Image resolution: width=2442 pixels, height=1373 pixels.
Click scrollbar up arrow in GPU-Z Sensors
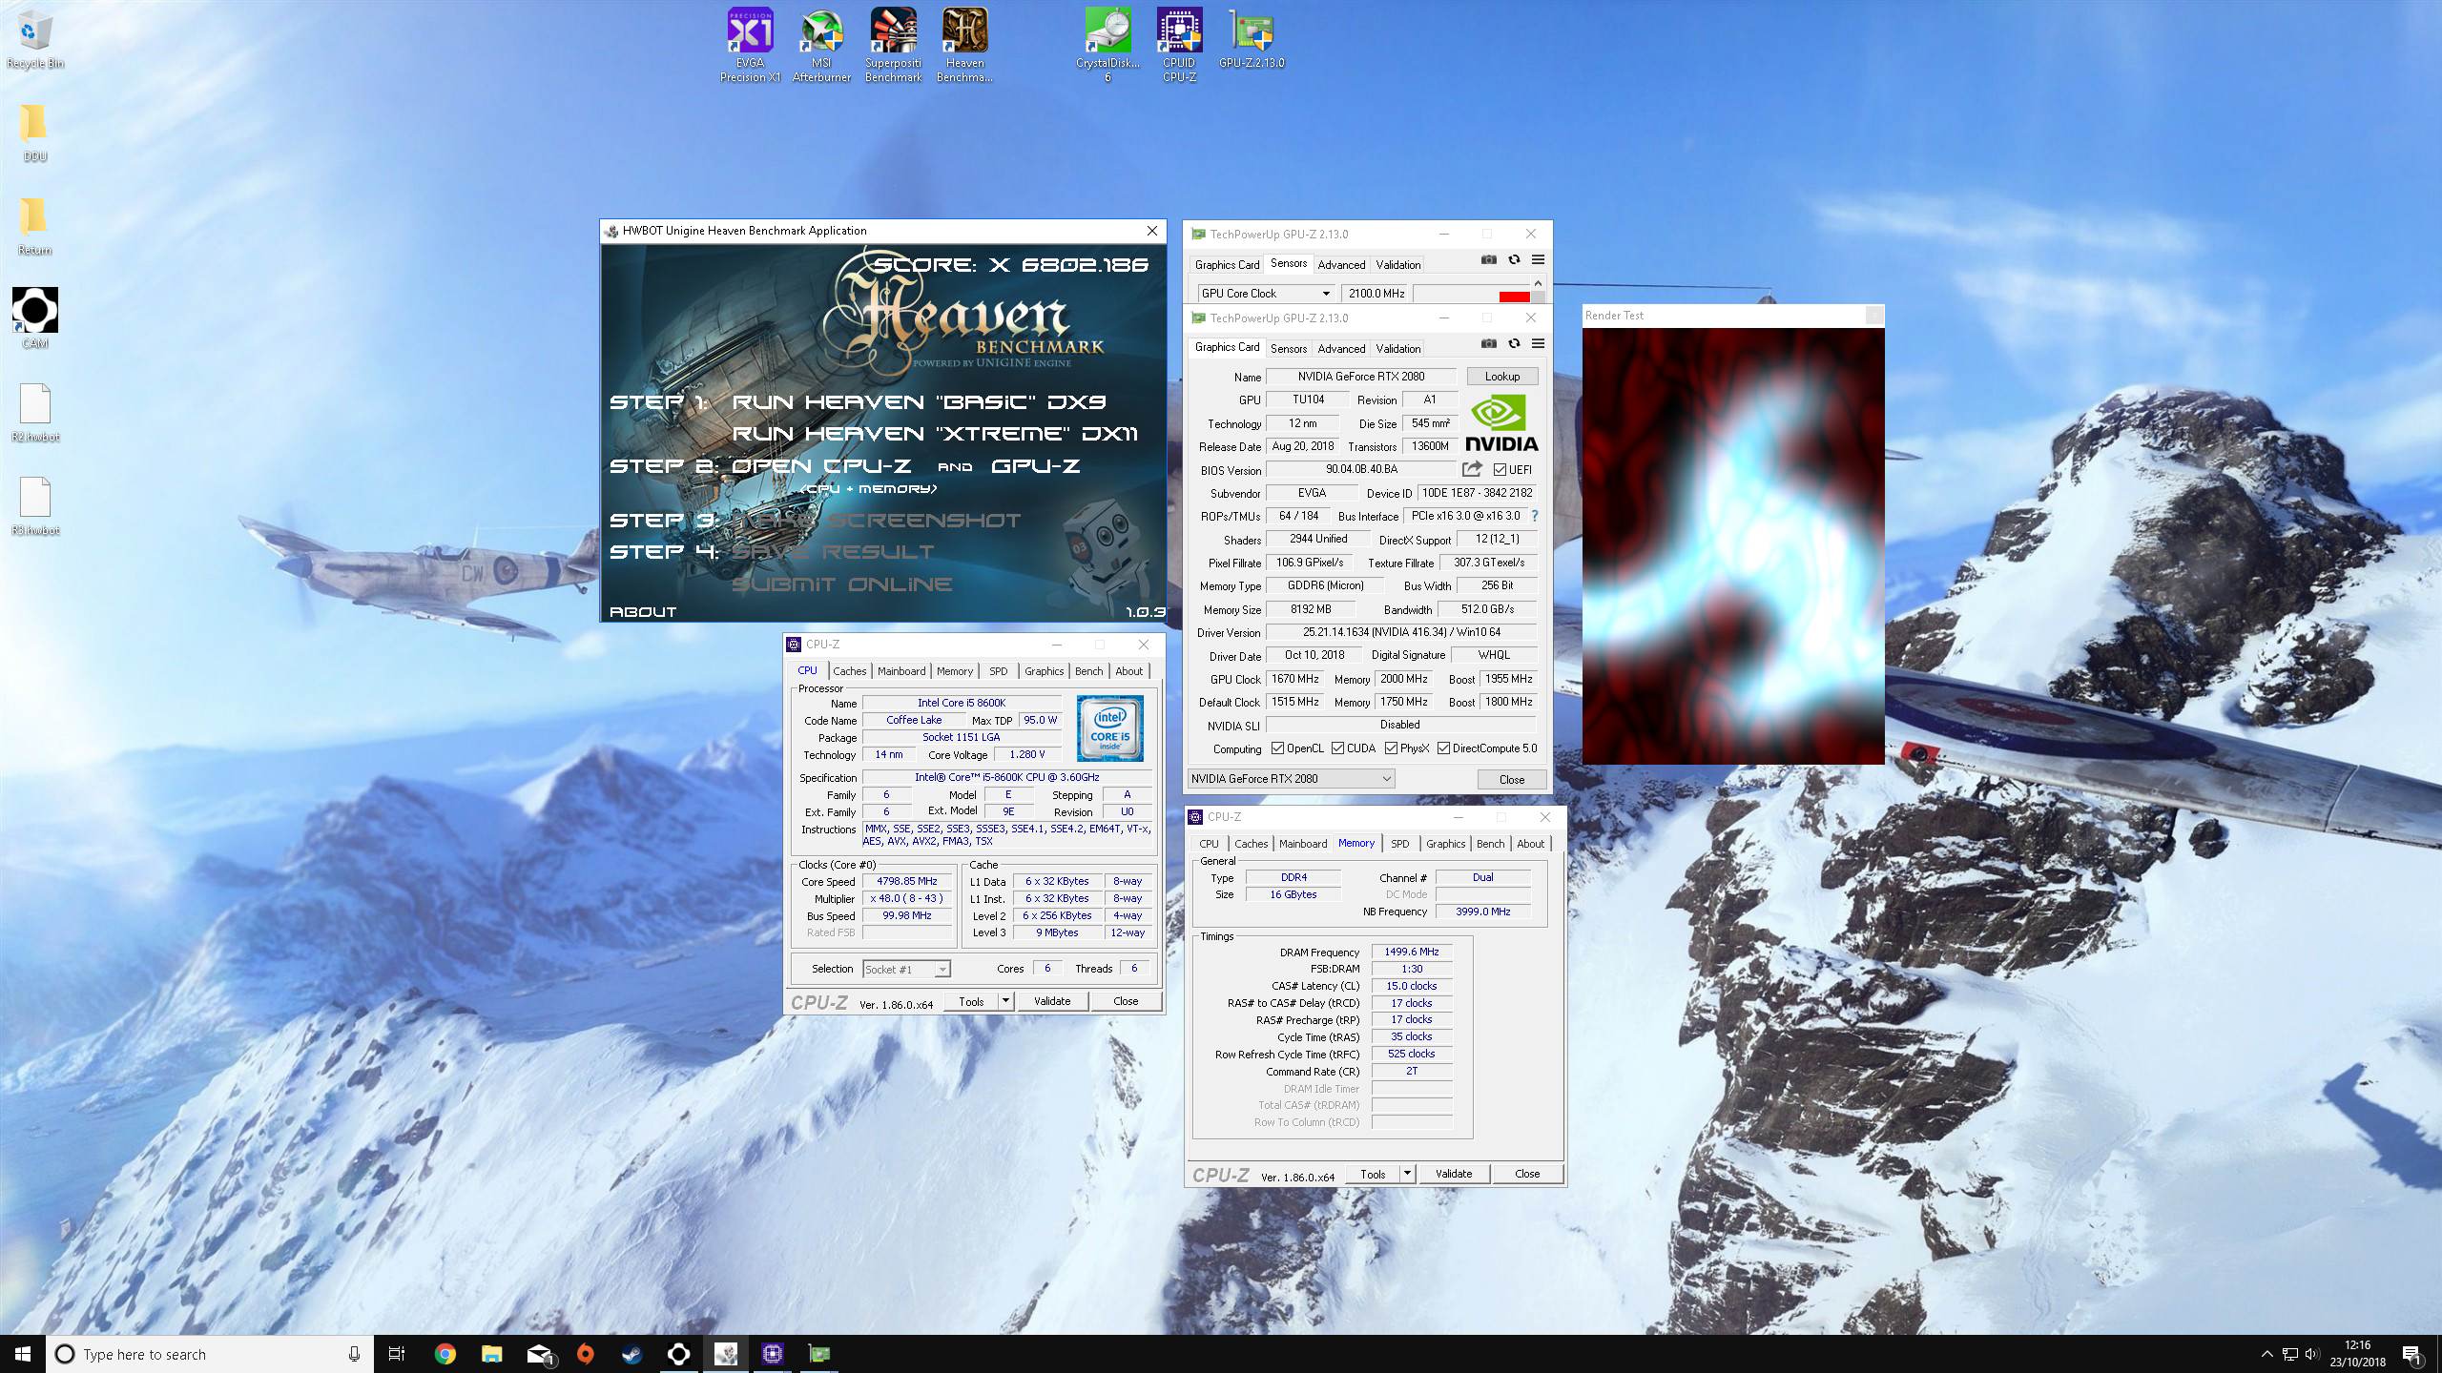coord(1538,283)
